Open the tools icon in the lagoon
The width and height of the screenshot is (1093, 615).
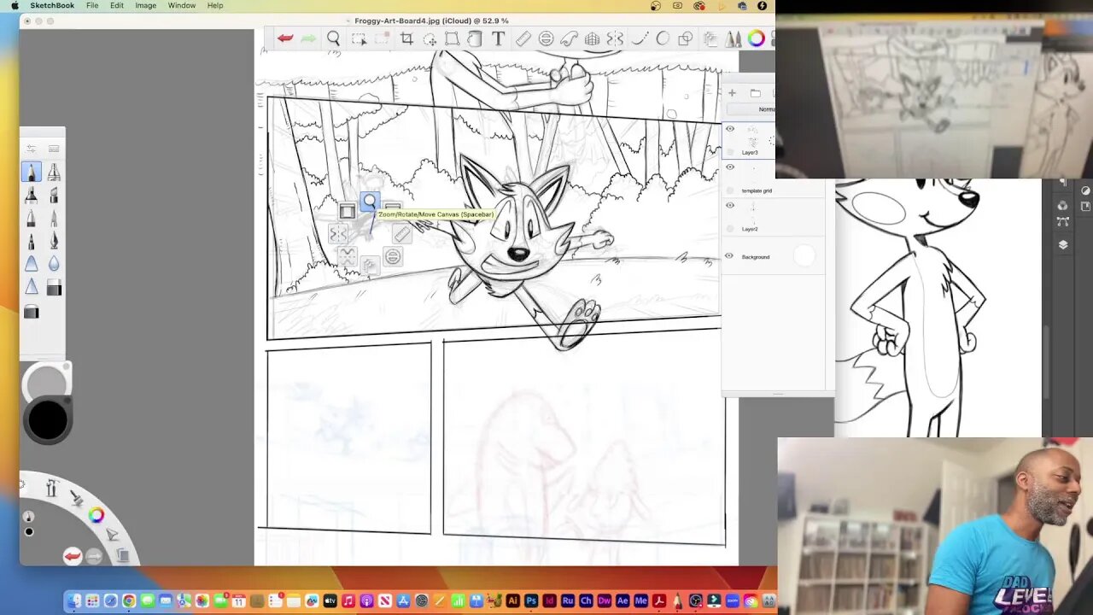[x=51, y=489]
